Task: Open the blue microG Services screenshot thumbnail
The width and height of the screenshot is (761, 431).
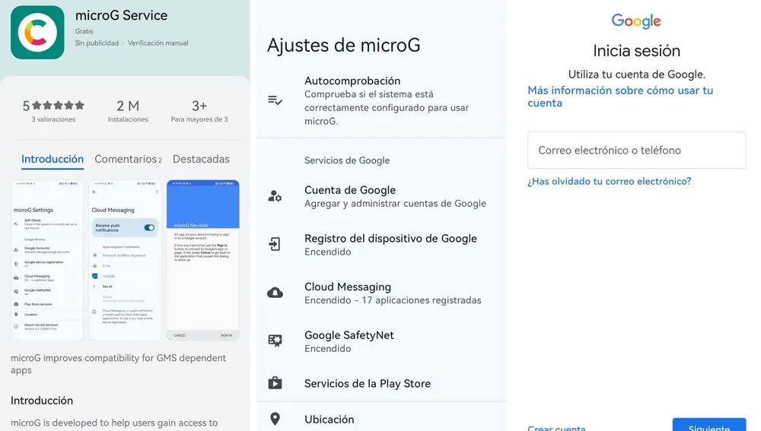Action: click(203, 260)
